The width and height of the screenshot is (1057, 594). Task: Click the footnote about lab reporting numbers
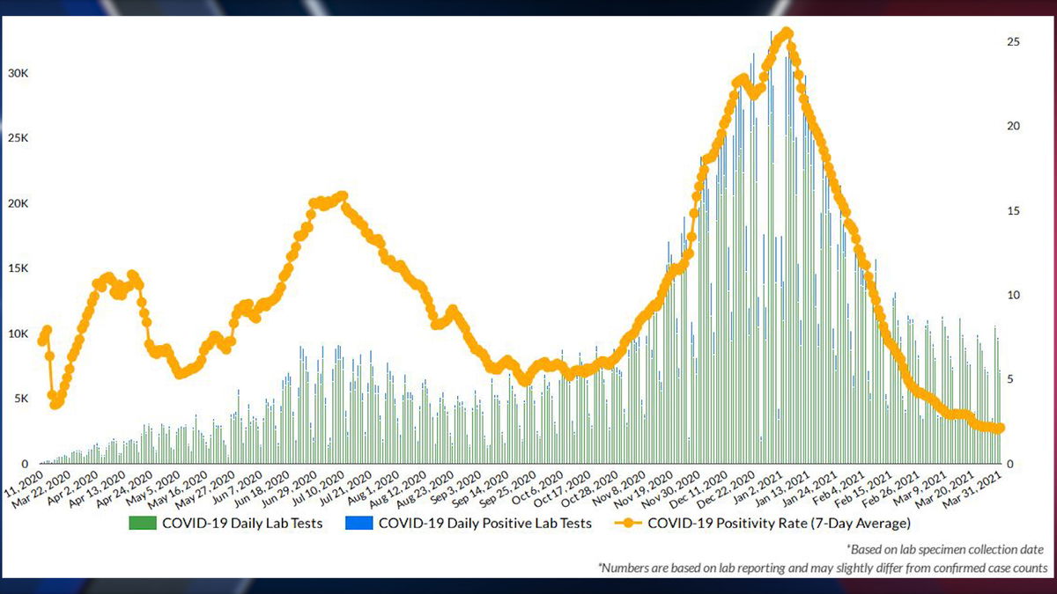click(823, 568)
